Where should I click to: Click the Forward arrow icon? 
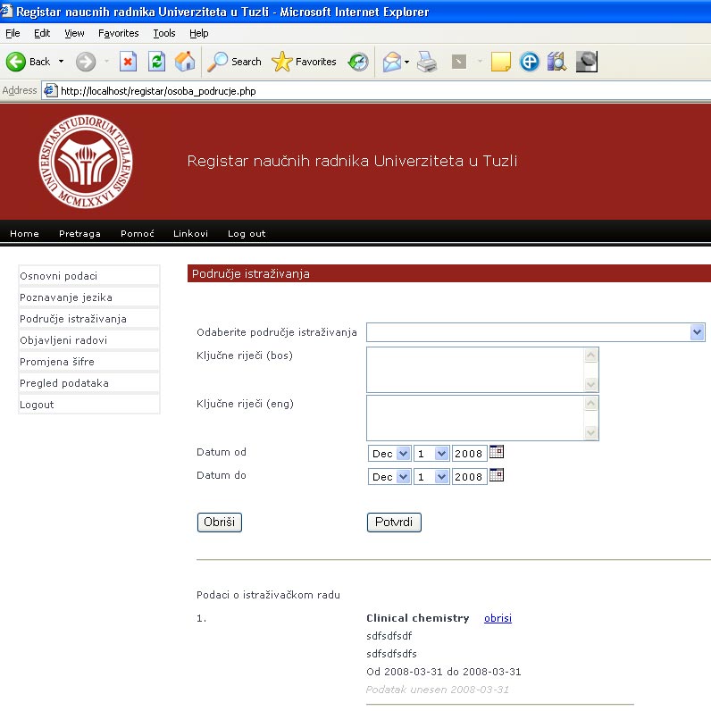pyautogui.click(x=85, y=62)
